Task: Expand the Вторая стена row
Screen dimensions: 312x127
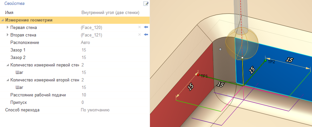Action: point(7,35)
